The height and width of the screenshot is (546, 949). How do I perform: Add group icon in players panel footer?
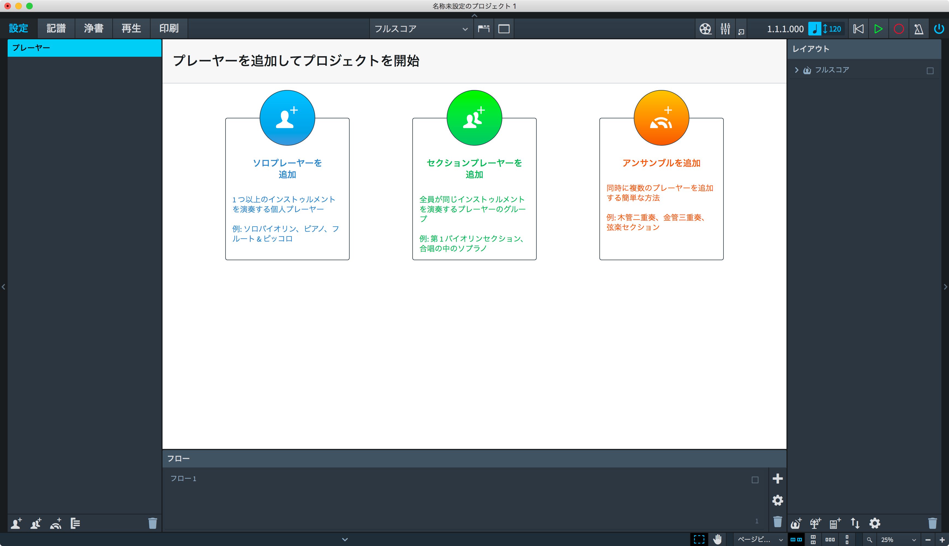[75, 523]
